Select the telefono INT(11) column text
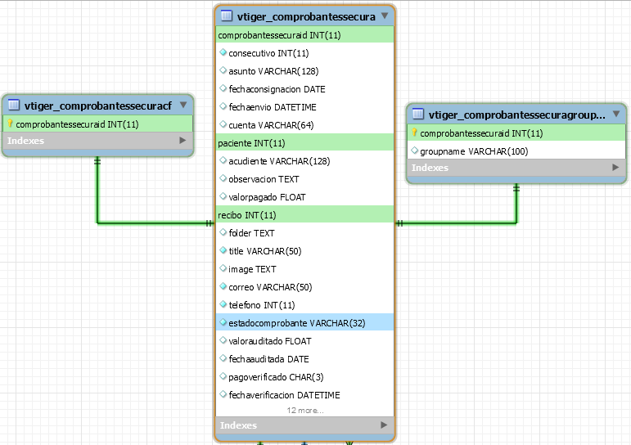 pyautogui.click(x=262, y=305)
